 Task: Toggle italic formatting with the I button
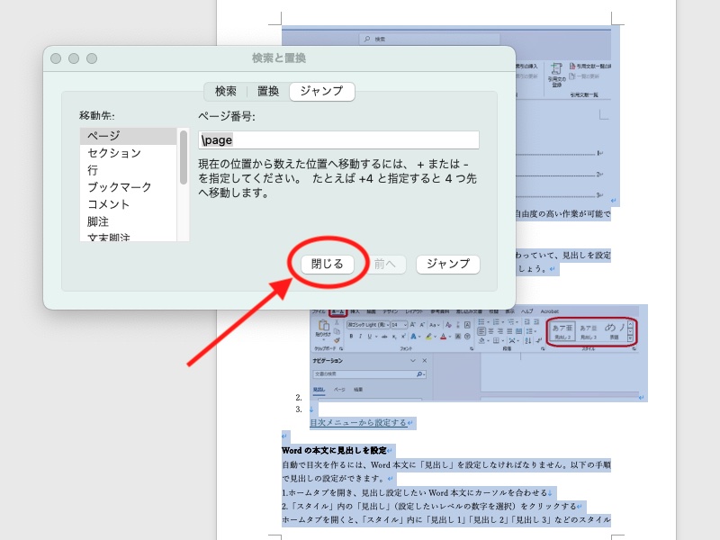click(x=361, y=335)
